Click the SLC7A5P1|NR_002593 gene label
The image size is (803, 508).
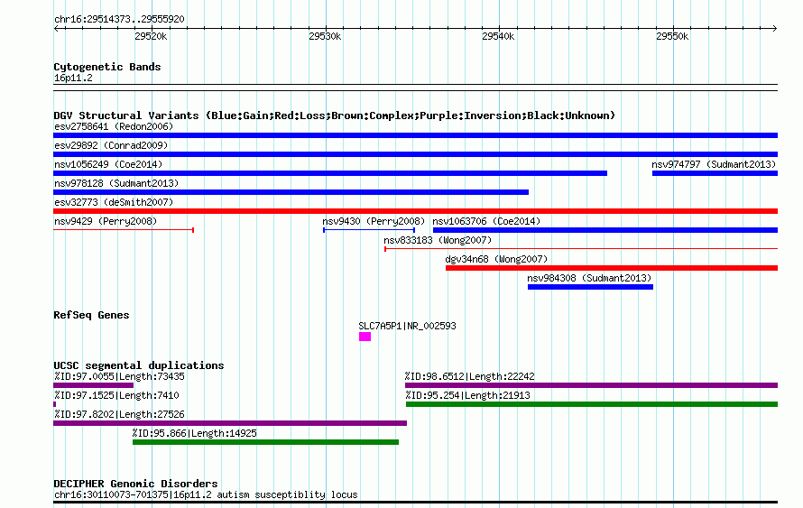coord(407,326)
